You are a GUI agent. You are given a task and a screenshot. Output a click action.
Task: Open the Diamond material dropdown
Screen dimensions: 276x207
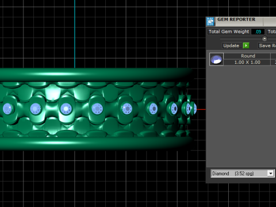pyautogui.click(x=270, y=174)
